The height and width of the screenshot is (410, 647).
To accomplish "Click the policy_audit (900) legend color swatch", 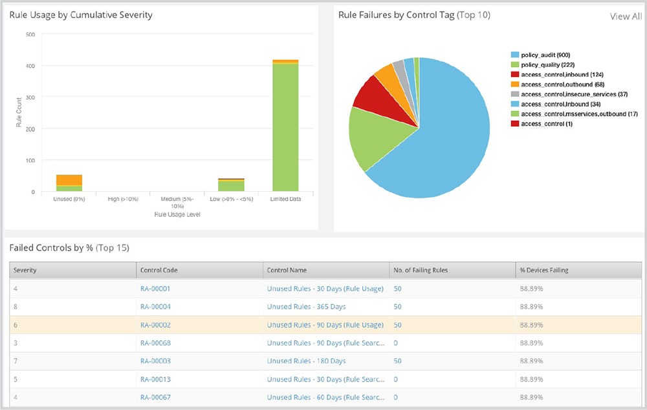I will pyautogui.click(x=514, y=55).
